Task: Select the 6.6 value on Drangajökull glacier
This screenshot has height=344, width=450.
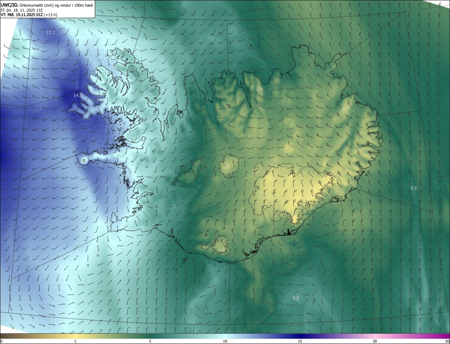Action: pyautogui.click(x=133, y=70)
